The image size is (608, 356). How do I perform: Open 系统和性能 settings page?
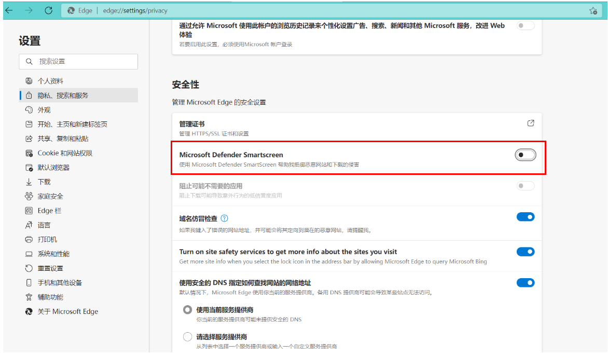78,254
